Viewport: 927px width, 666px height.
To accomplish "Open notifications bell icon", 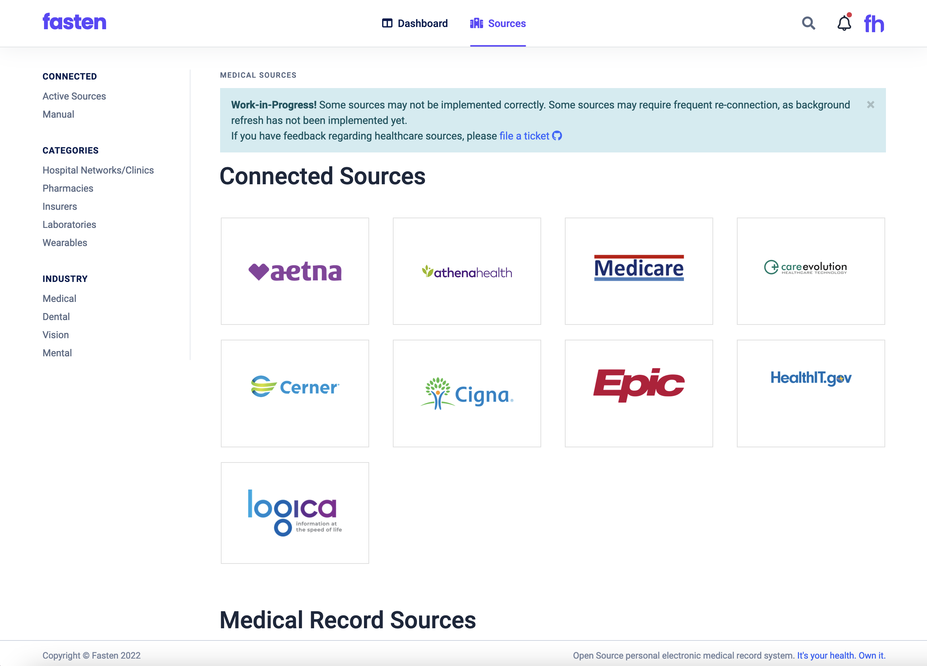I will 844,23.
